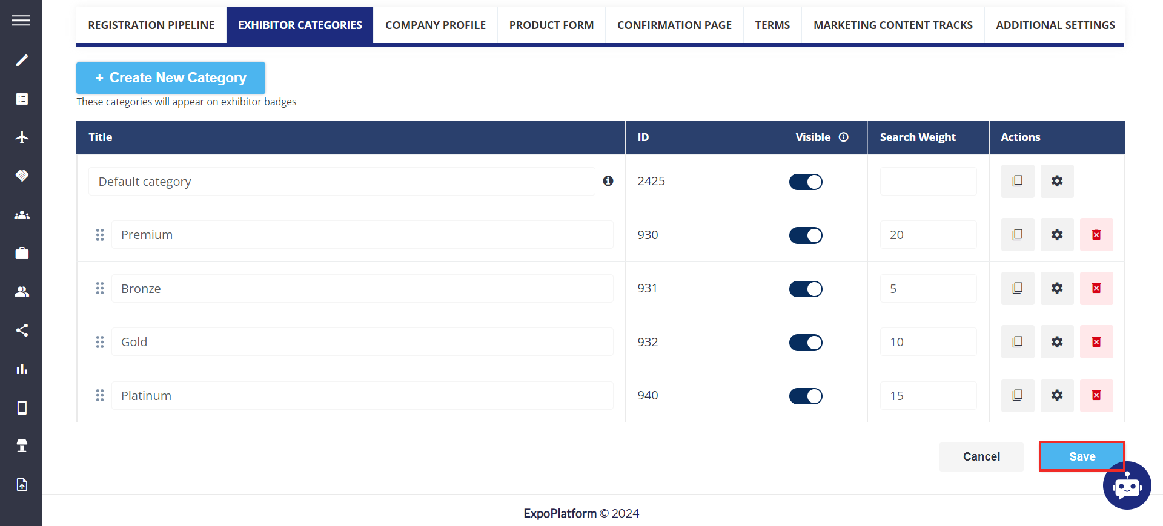The height and width of the screenshot is (526, 1163).
Task: Toggle visibility of the Default category
Action: tap(805, 182)
